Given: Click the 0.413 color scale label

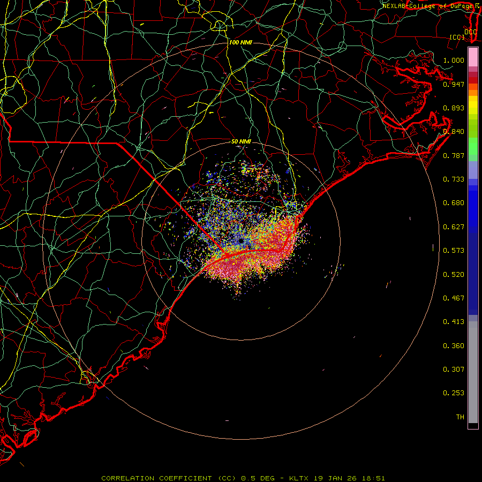Looking at the screenshot, I should pyautogui.click(x=454, y=322).
